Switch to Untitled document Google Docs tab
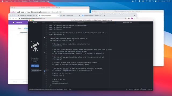The width and height of the screenshot is (172, 96). pyautogui.click(x=91, y=15)
